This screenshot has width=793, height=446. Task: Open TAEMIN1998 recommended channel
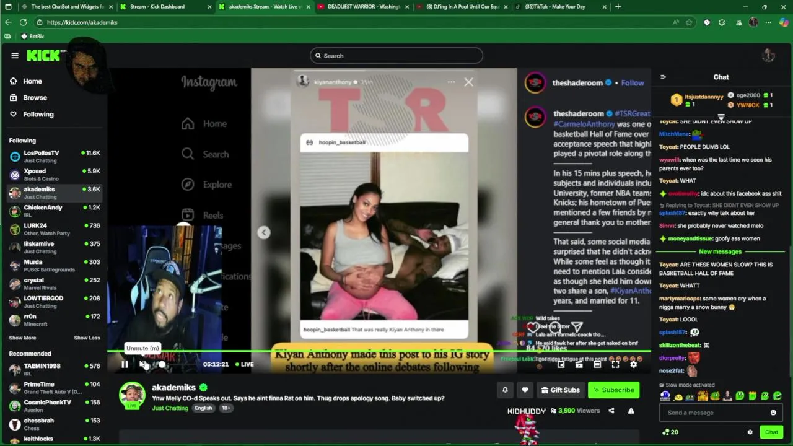[55, 370]
